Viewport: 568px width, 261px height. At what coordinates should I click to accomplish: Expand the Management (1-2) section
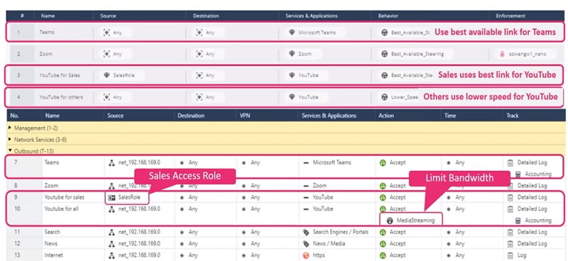[10, 128]
